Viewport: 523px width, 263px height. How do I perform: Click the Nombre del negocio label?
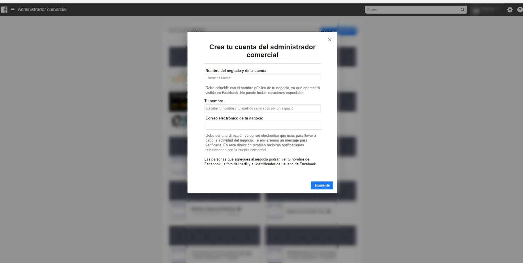click(x=236, y=71)
